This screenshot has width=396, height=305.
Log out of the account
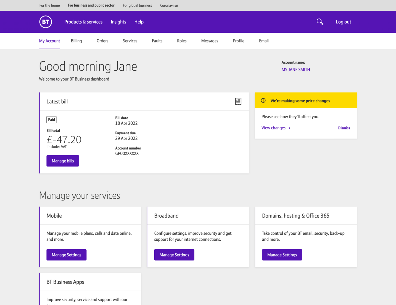pos(343,22)
